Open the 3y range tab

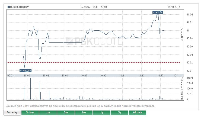(x=120, y=112)
